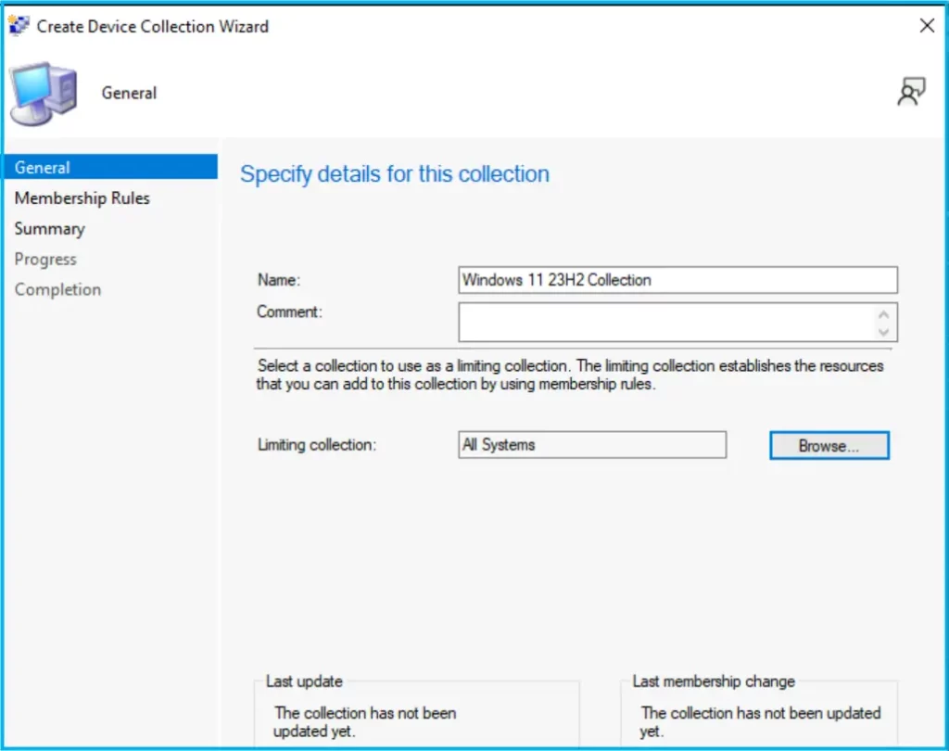Click the 'Name:' label
Viewport: 949px width, 751px height.
coord(279,280)
